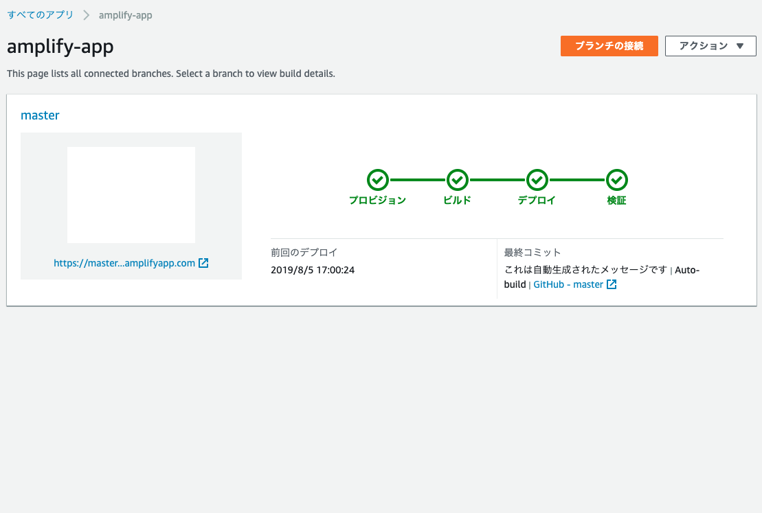Click the プロビジョン checkmark icon

[x=378, y=180]
